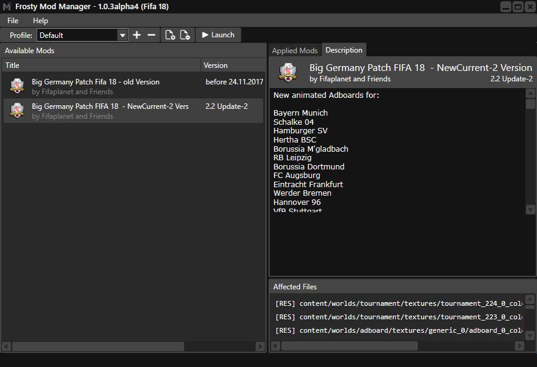The image size is (537, 367).
Task: Click 'Werder Bremen' in the description
Action: pos(302,193)
